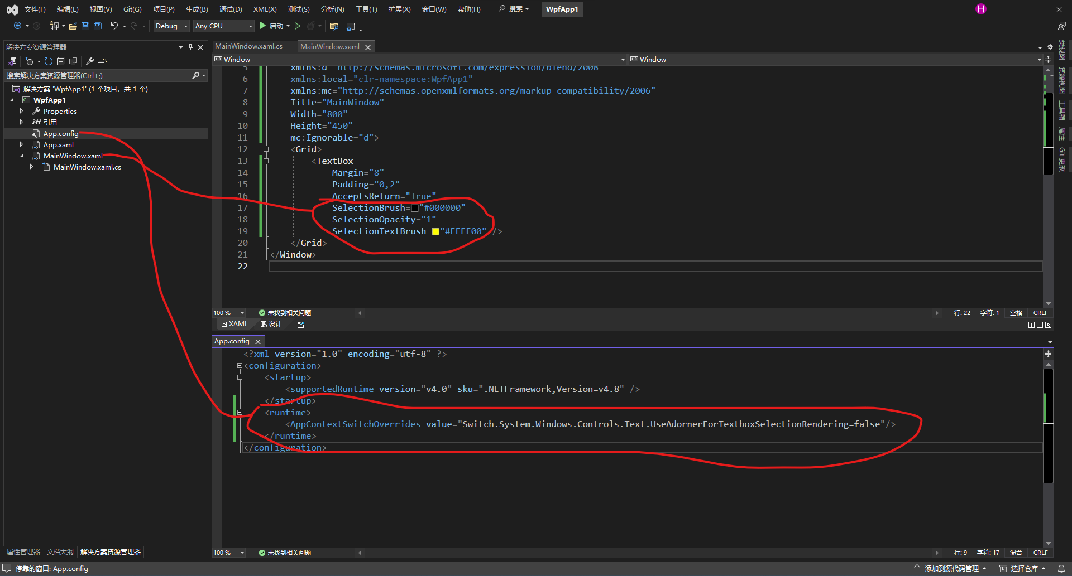Open the undo history dropdown arrow
Viewport: 1072px width, 576px height.
point(124,26)
